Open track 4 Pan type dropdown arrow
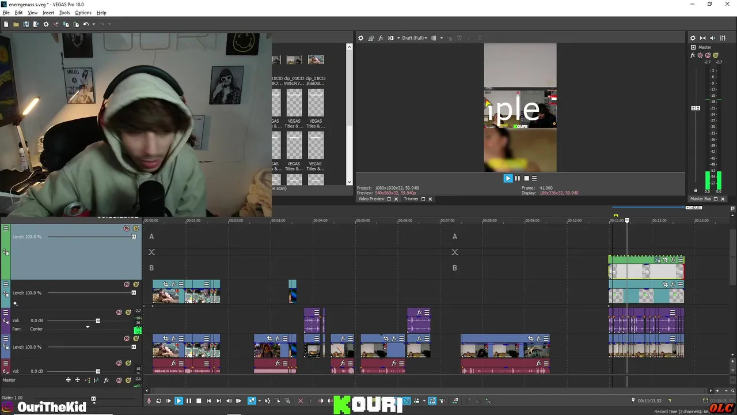Viewport: 737px width, 415px height. pyautogui.click(x=88, y=327)
